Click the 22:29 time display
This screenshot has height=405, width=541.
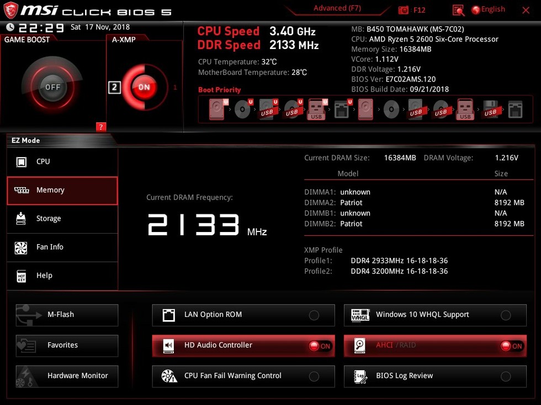pos(41,28)
